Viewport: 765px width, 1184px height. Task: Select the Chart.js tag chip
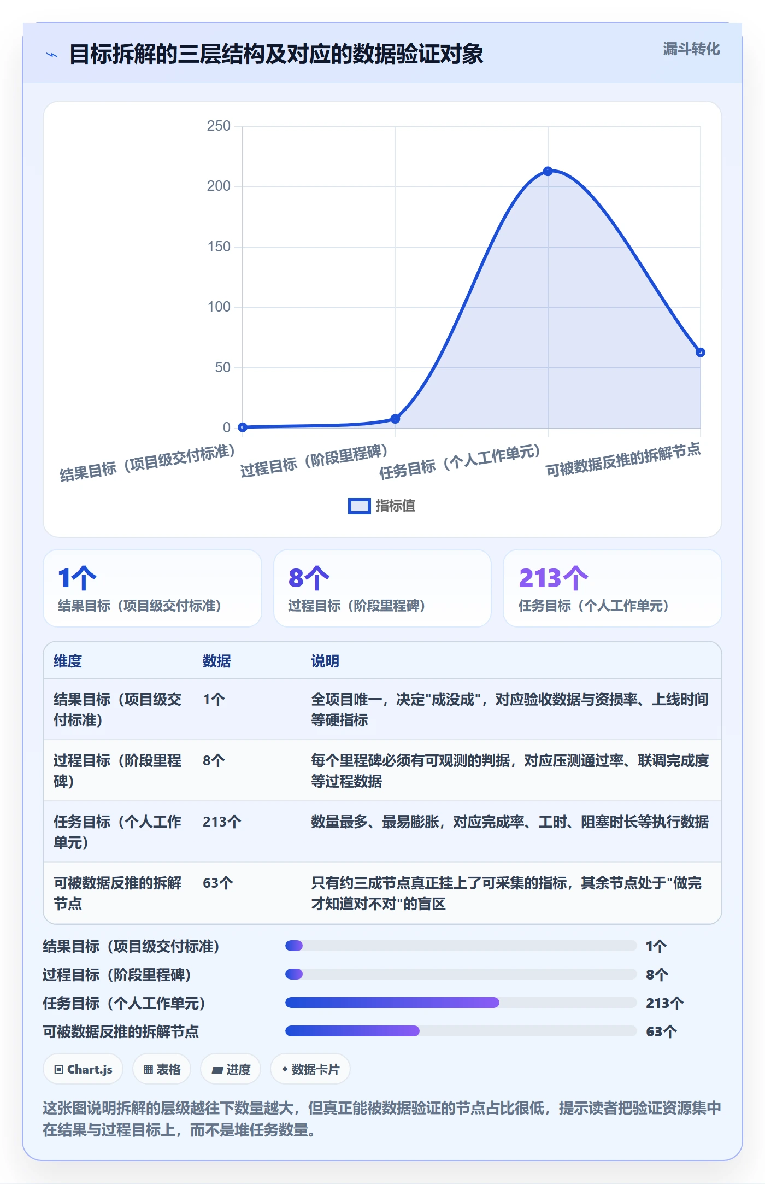[x=83, y=1069]
